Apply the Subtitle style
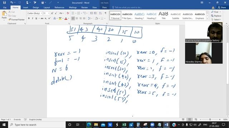229x128 pixels. point(176,16)
